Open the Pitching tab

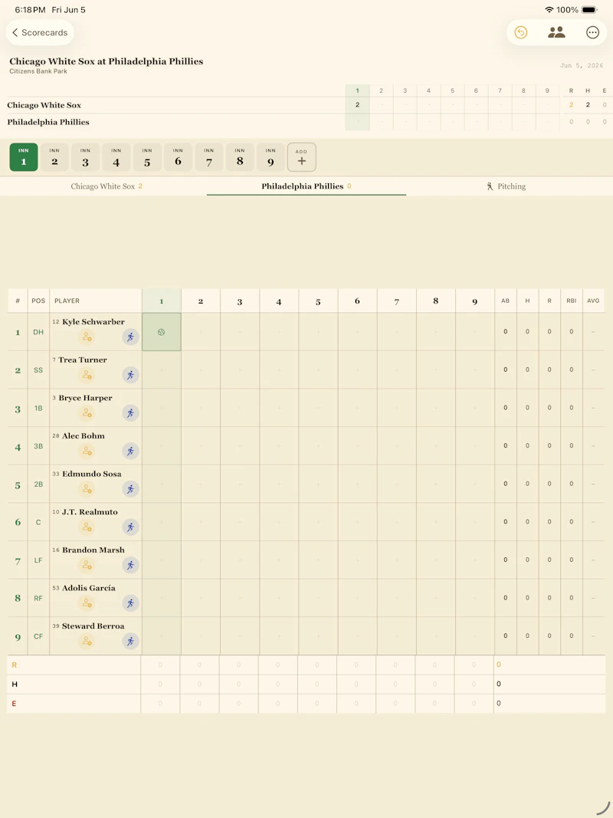point(506,186)
